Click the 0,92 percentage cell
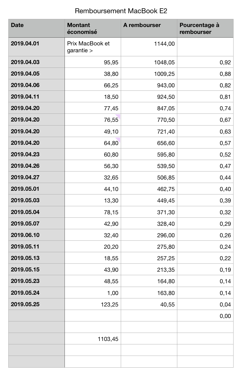Image resolution: width=245 pixels, height=378 pixels. 205,62
